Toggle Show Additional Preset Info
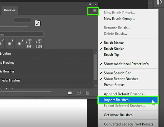Screen dimensions: 164x127 pyautogui.click(x=126, y=64)
